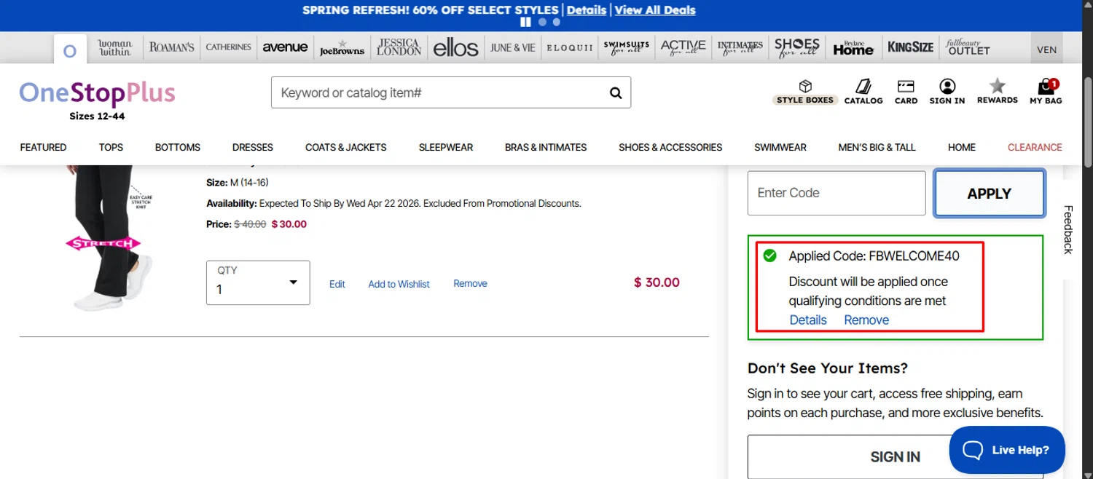Screen dimensions: 1093x479
Task: Click the search magnifier icon
Action: pyautogui.click(x=616, y=92)
